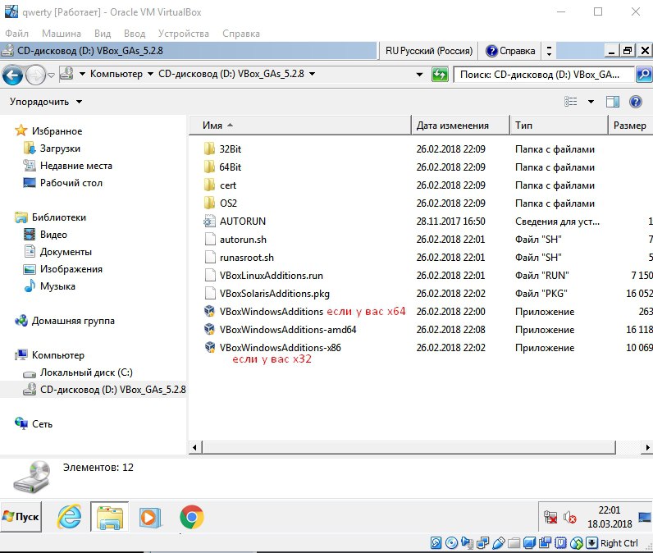Open the Устройства menu

click(x=183, y=34)
